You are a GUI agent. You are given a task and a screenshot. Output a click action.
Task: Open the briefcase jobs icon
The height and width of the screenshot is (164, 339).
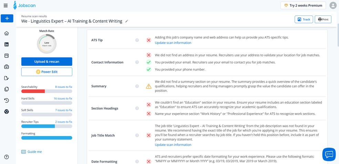(7, 67)
